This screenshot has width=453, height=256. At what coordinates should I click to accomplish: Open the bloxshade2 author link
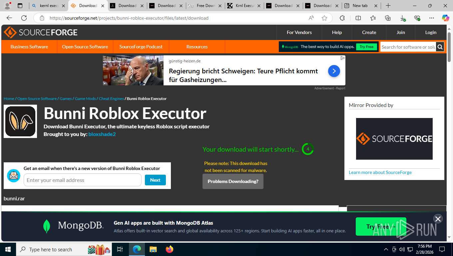coord(102,134)
